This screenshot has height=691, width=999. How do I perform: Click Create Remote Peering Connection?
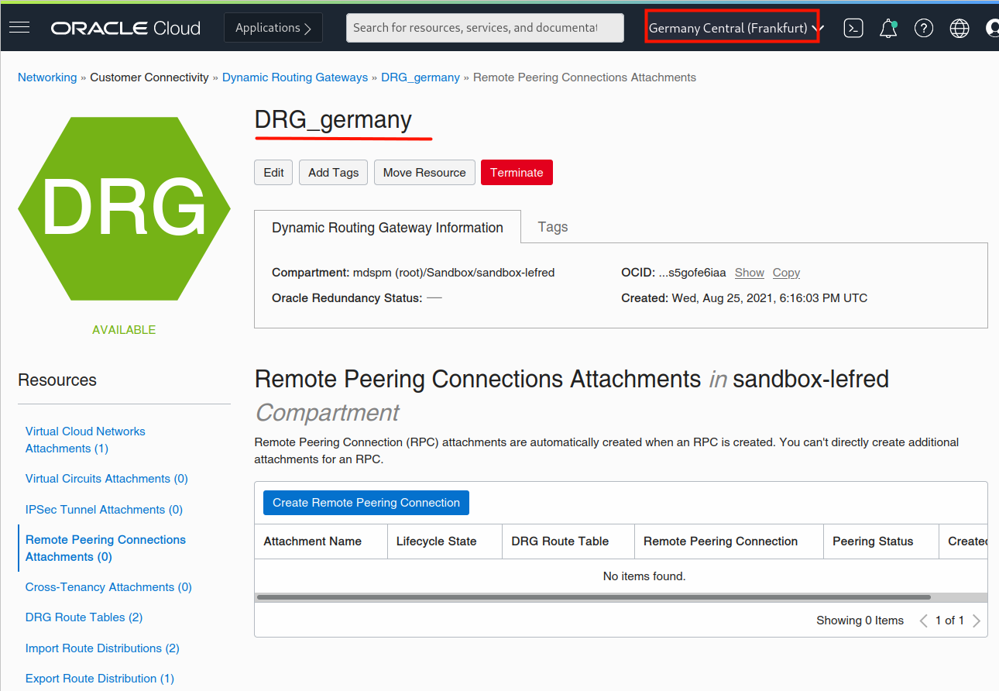click(x=366, y=503)
